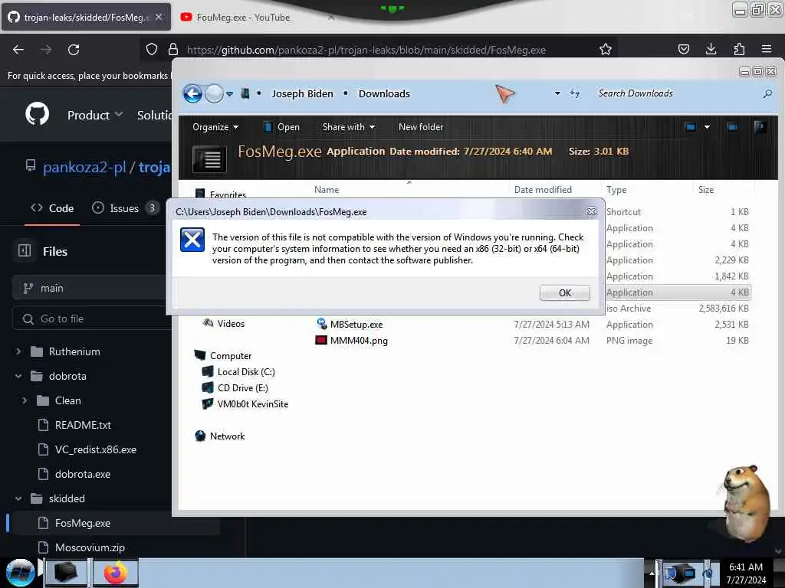Close the trojan-leaks browser tab
This screenshot has height=588, width=785.
pyautogui.click(x=159, y=17)
